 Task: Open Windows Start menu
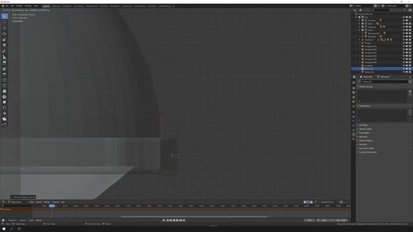4,229
